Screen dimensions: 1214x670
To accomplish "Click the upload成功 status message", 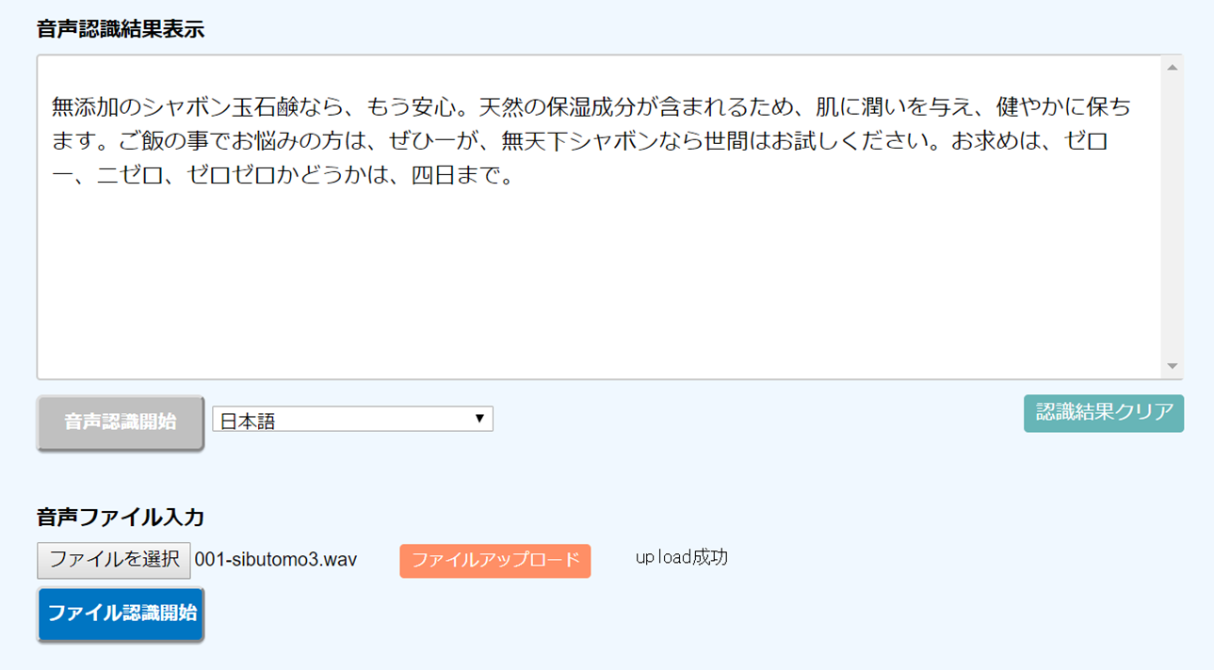I will coord(682,557).
